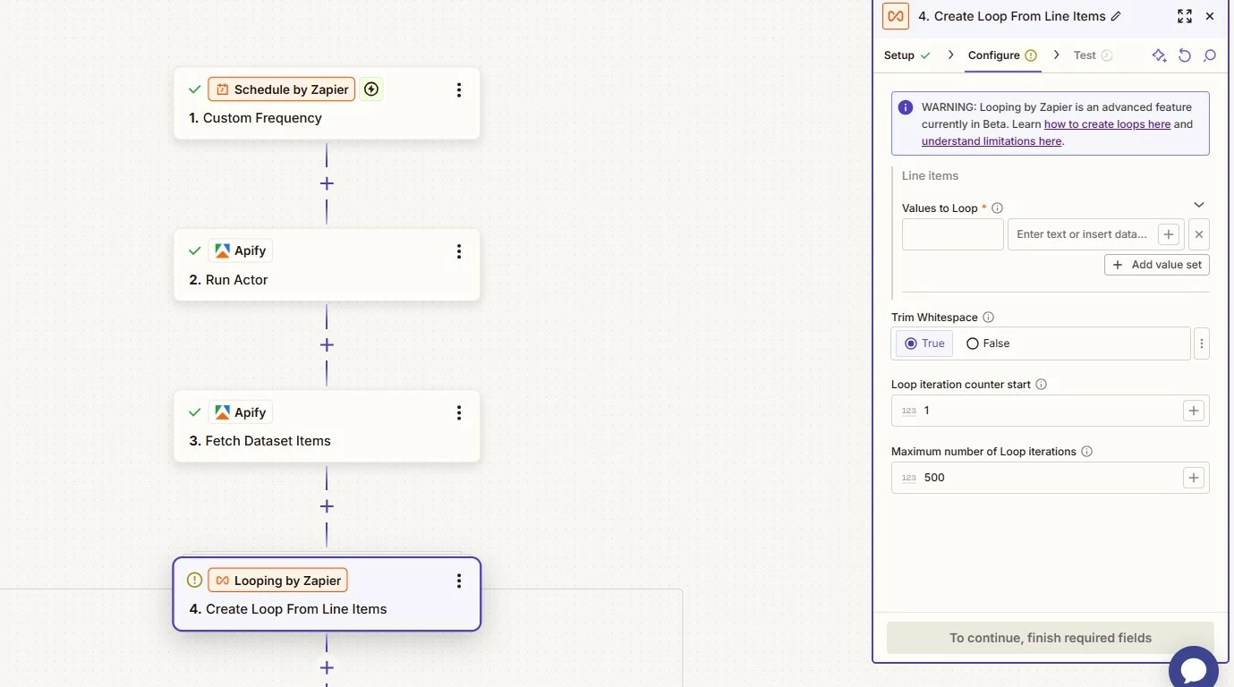
Task: Click the Values to Loop key name field
Action: point(953,234)
